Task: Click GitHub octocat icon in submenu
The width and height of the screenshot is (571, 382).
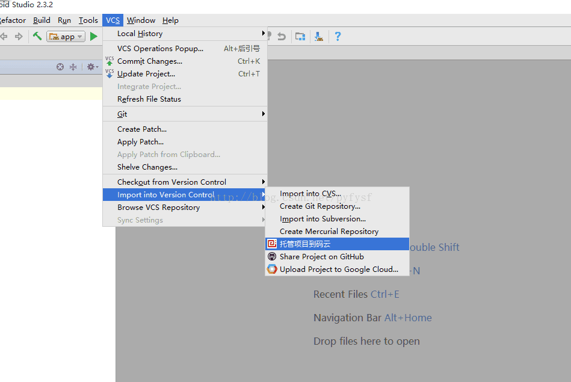Action: pyautogui.click(x=272, y=256)
